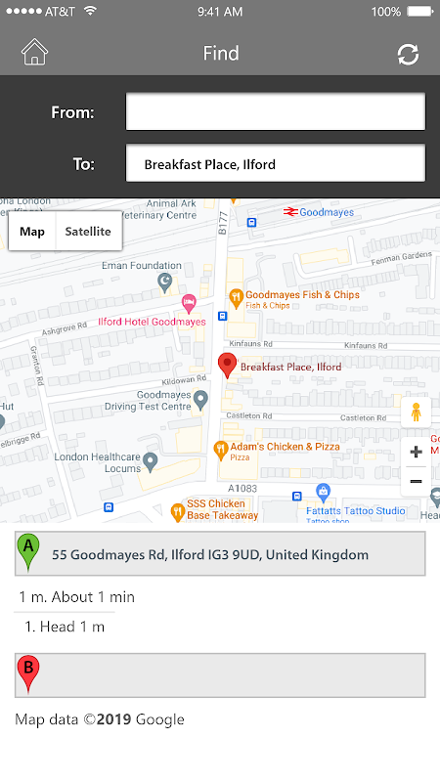Focus the From input field

(x=276, y=111)
